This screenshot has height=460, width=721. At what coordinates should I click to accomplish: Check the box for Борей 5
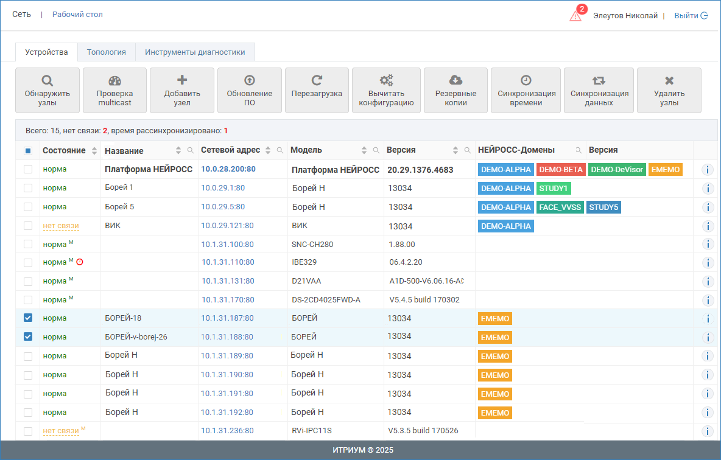[x=28, y=207]
